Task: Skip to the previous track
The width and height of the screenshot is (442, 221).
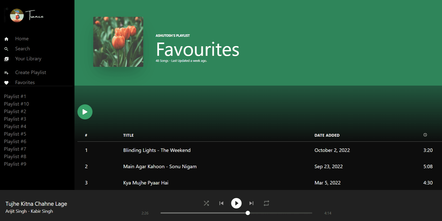Action: 221,203
